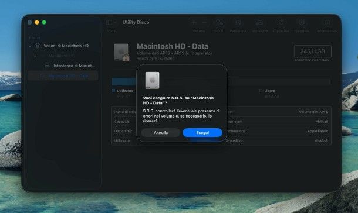The image size is (358, 213).
Task: Click the S.O.S. first aid toolbar icon
Action: [x=219, y=22]
